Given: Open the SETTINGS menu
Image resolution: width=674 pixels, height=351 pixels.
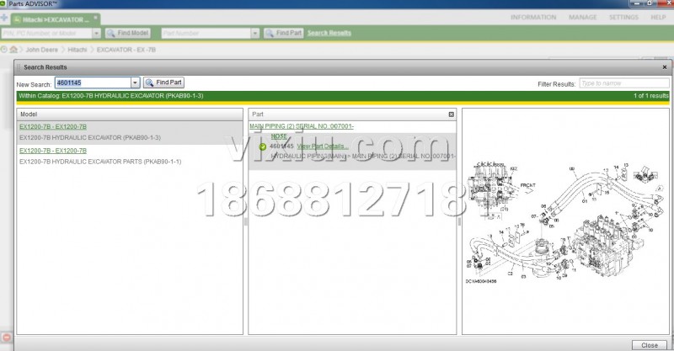Looking at the screenshot, I should [623, 17].
